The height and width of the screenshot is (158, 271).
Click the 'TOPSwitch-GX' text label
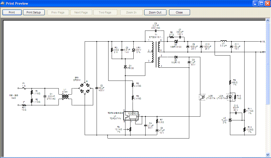point(115,113)
